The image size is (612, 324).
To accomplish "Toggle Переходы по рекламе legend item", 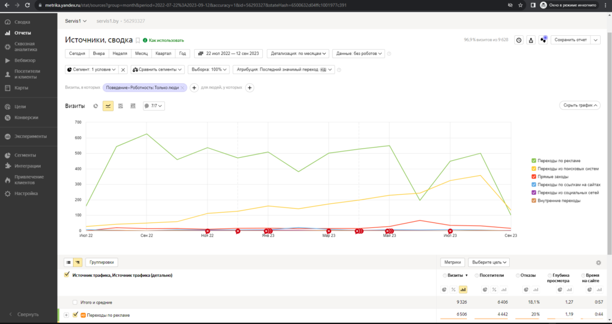I will tap(556, 161).
